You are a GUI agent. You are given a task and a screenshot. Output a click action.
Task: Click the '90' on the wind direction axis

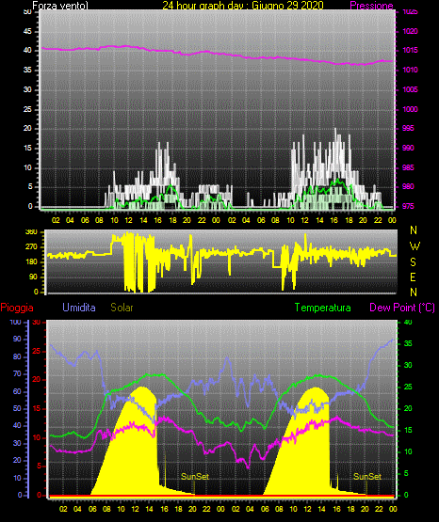click(33, 277)
